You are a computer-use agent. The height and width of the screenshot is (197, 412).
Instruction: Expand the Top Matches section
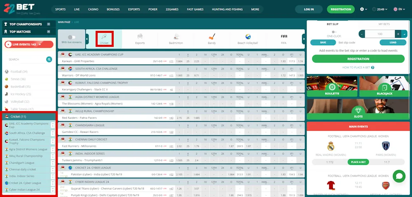tap(49, 32)
